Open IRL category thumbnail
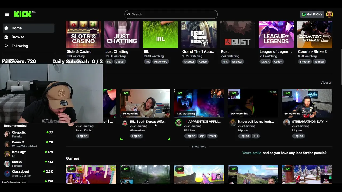The image size is (342, 192). 160,35
